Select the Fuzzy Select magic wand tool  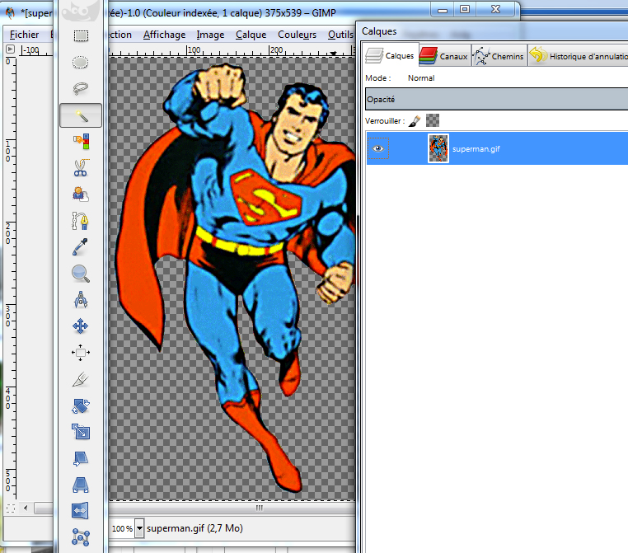pos(81,115)
